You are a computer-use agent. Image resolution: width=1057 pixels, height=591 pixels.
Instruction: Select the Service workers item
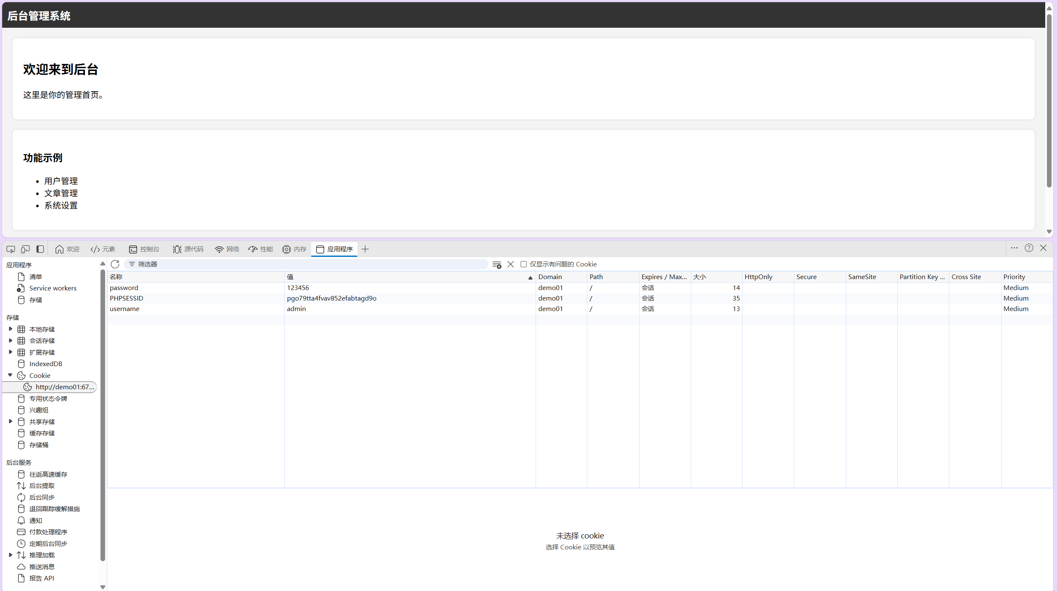coord(53,288)
